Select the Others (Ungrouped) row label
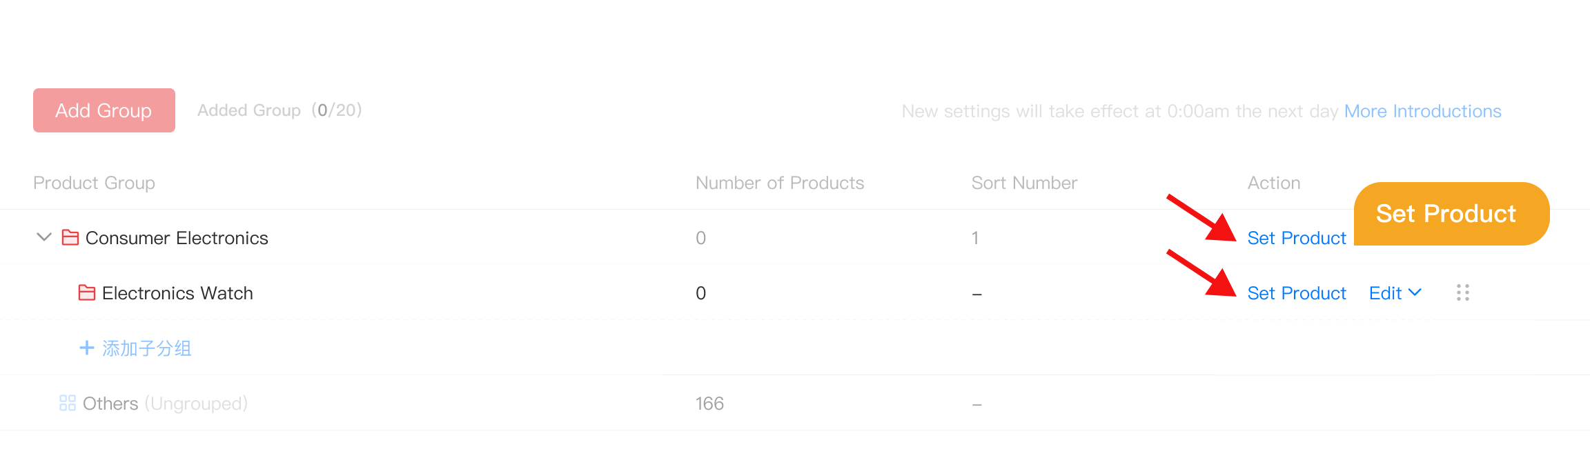This screenshot has height=469, width=1590. tap(164, 403)
